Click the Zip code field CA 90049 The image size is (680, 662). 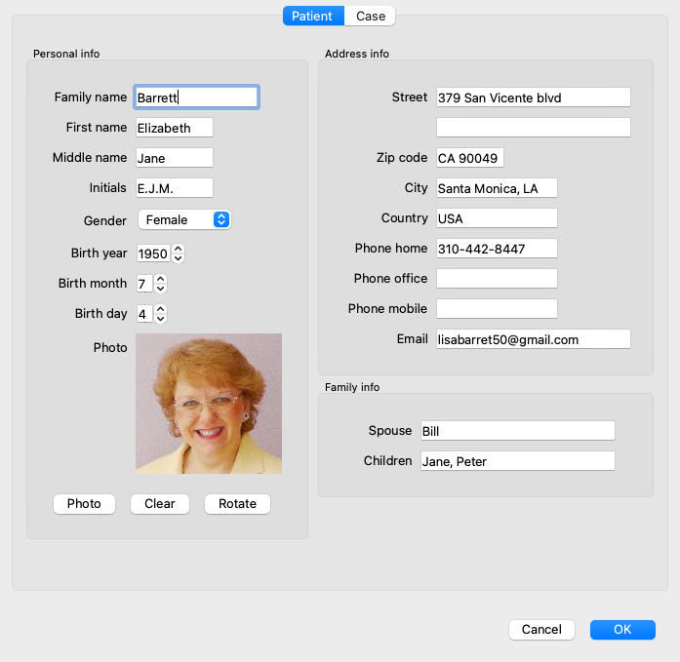click(470, 158)
